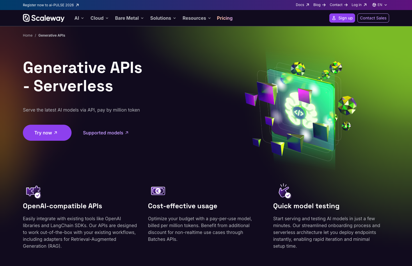This screenshot has height=266, width=412.
Task: Open the Solutions navigation menu
Action: tap(163, 18)
